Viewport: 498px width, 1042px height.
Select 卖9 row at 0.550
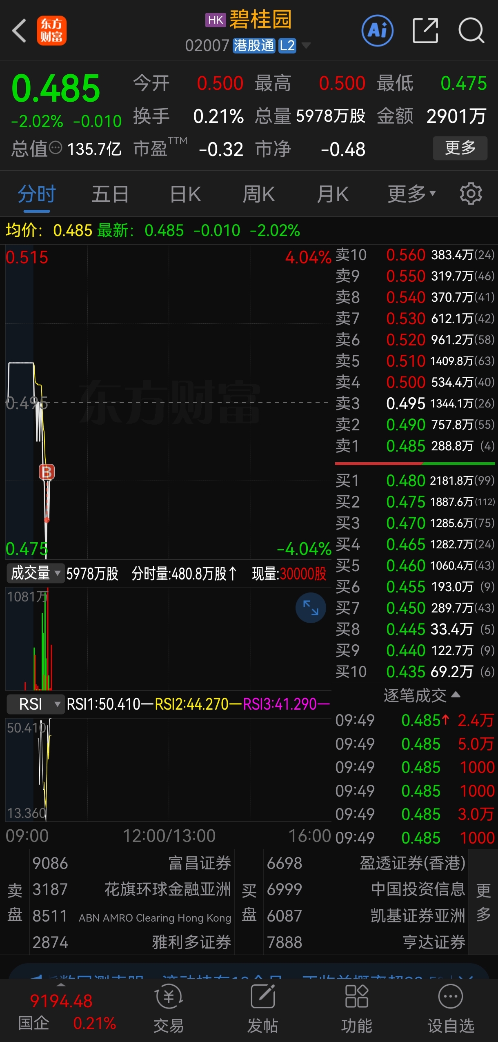(x=415, y=276)
